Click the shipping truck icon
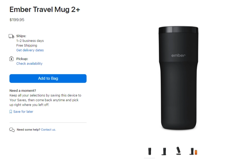241x167 pixels. coord(12,36)
